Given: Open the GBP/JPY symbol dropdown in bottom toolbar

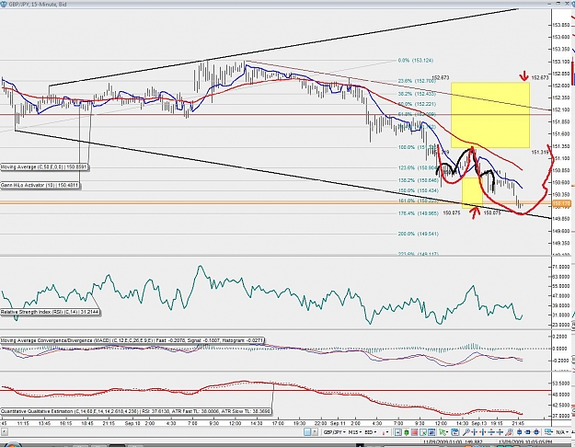Looking at the screenshot, I should coord(335,432).
